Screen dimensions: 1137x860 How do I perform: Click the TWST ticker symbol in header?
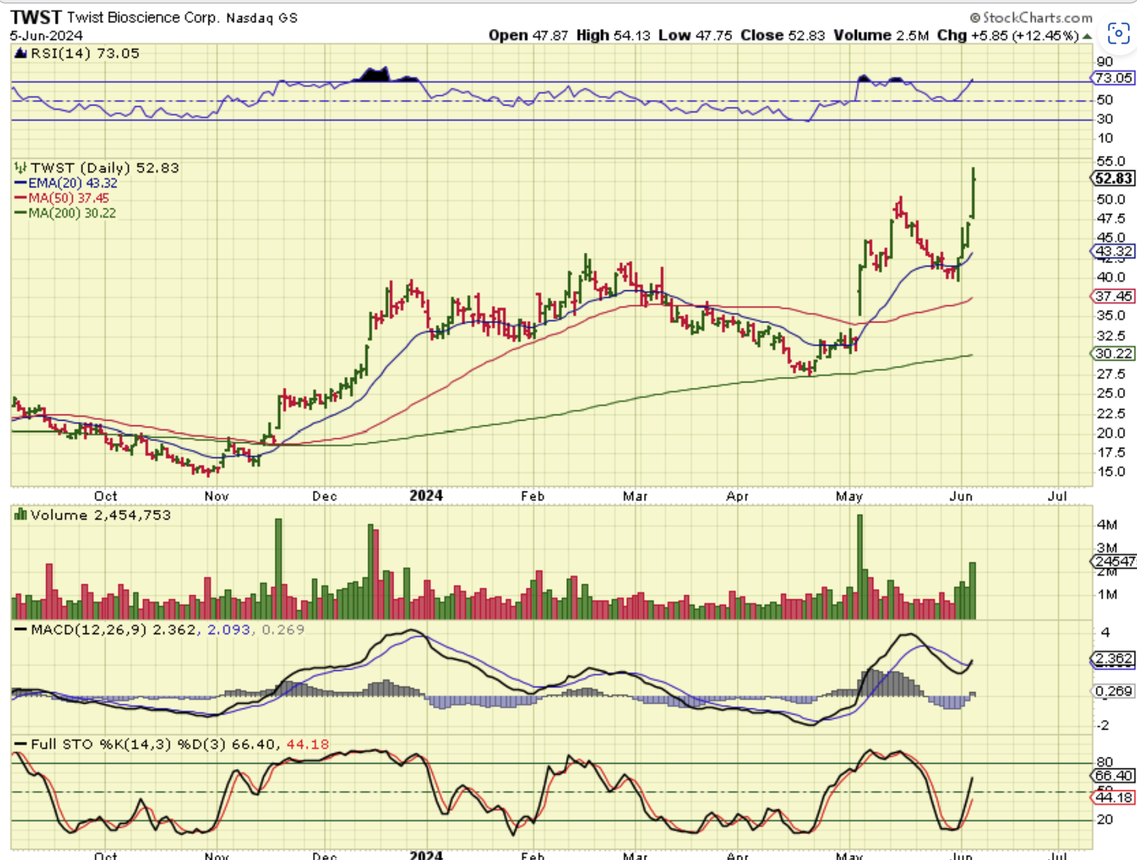click(x=36, y=18)
